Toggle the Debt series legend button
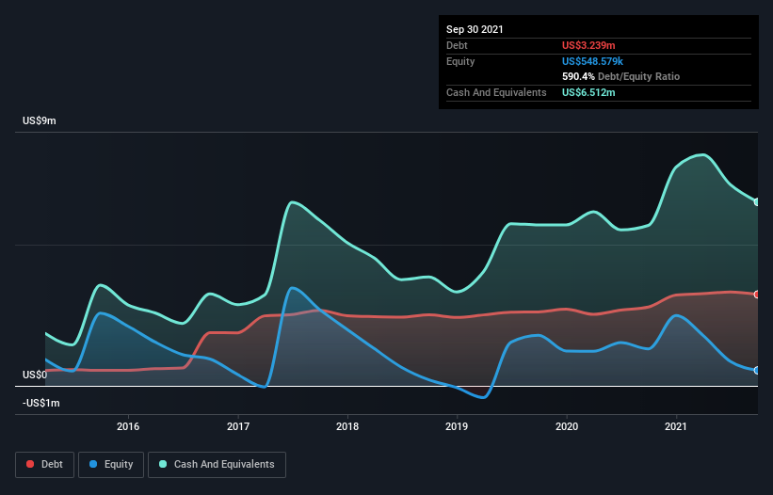This screenshot has height=495, width=773. (45, 465)
